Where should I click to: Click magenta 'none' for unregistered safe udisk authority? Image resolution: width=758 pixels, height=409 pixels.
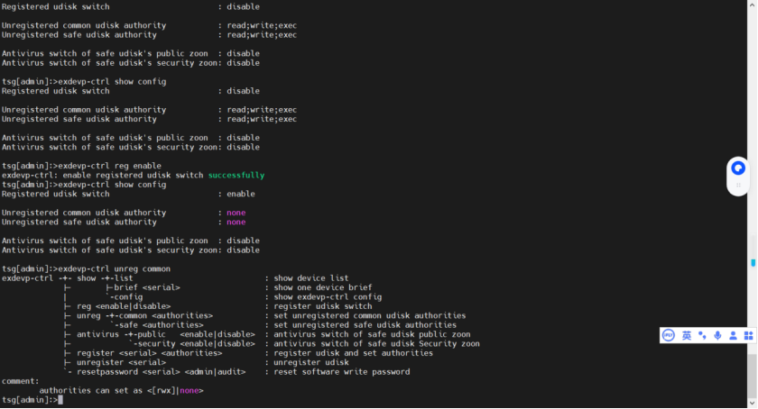click(236, 223)
